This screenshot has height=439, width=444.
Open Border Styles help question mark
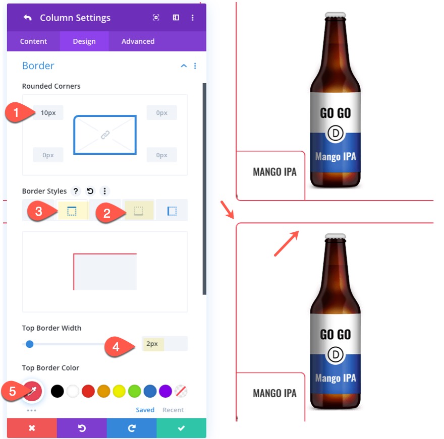[76, 191]
